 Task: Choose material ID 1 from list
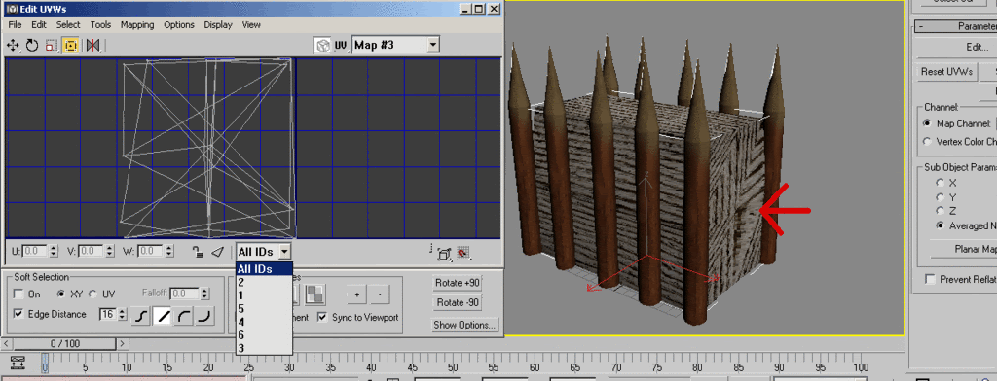click(x=264, y=295)
